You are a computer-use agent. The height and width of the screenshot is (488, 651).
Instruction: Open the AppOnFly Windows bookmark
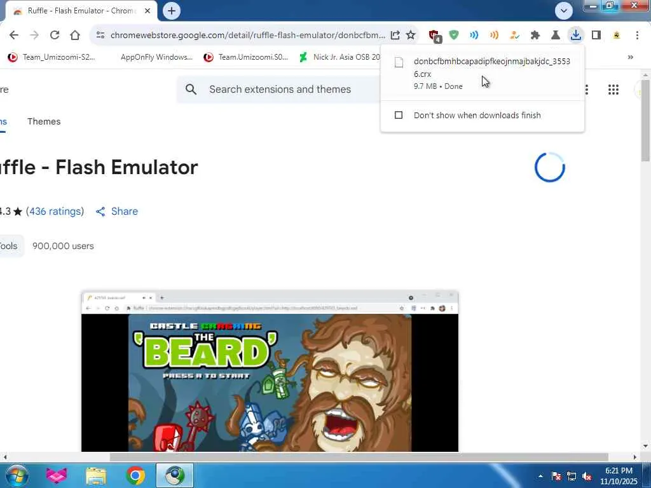tap(156, 57)
